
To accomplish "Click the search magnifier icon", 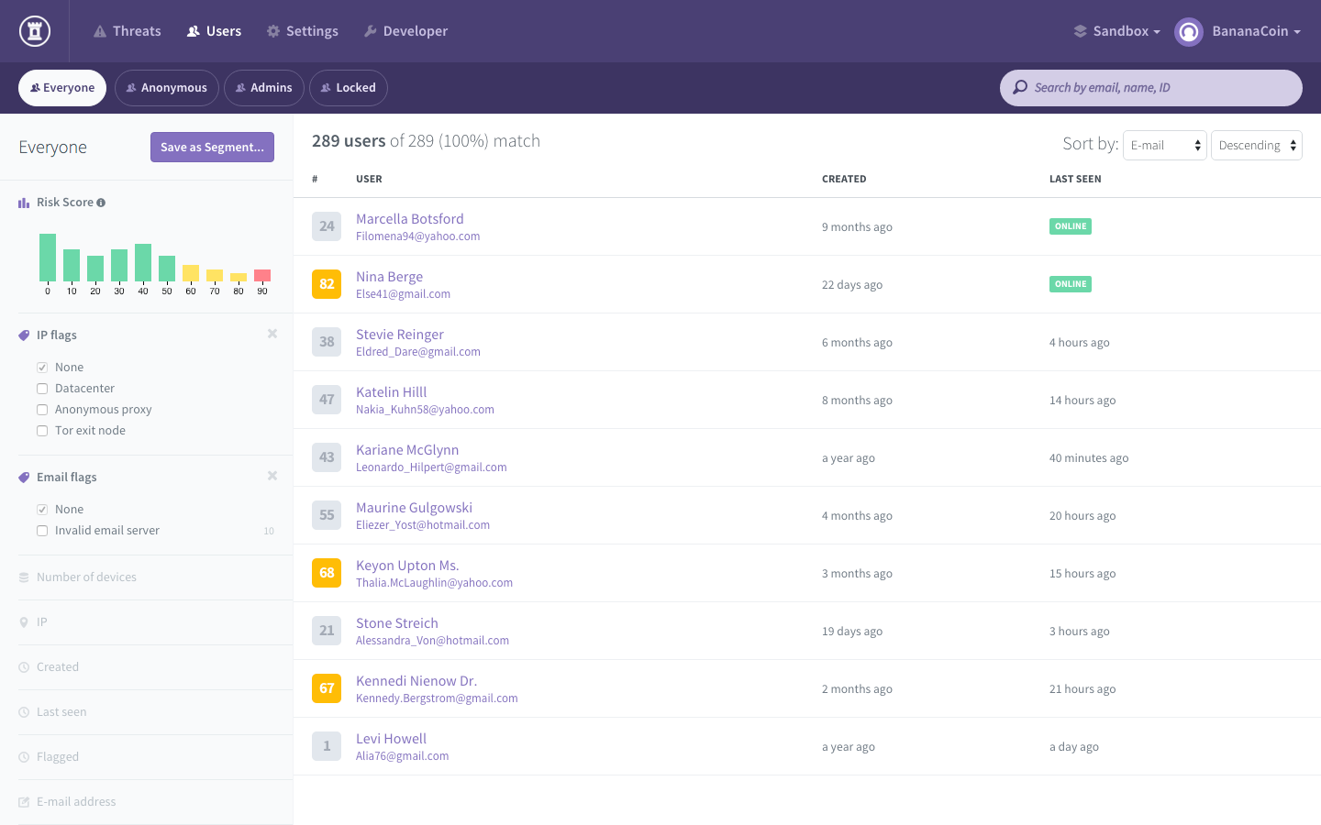I will tap(1020, 88).
